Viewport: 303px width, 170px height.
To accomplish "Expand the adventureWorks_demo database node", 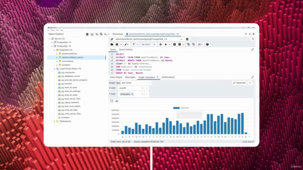I will pos(57,58).
